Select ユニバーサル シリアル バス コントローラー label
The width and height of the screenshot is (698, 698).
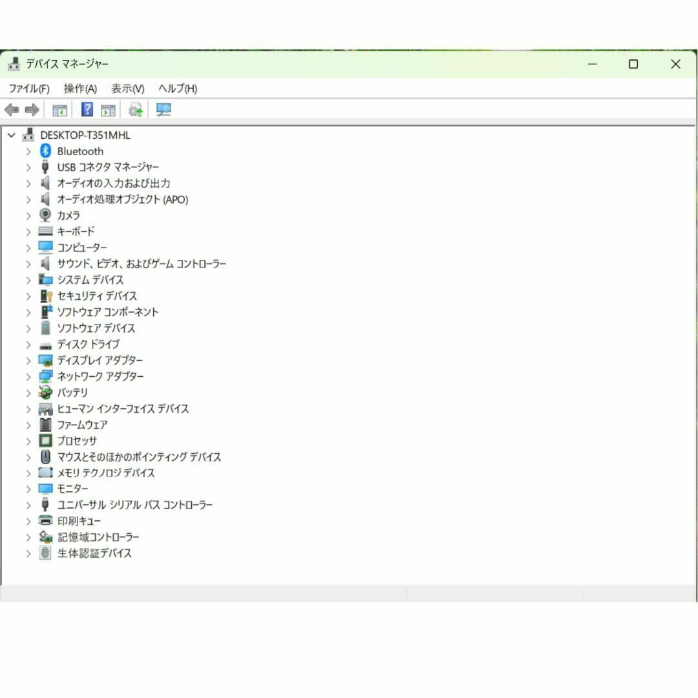[135, 505]
